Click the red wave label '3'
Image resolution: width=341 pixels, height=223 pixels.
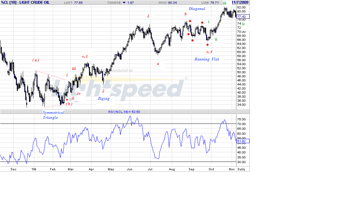(x=148, y=16)
